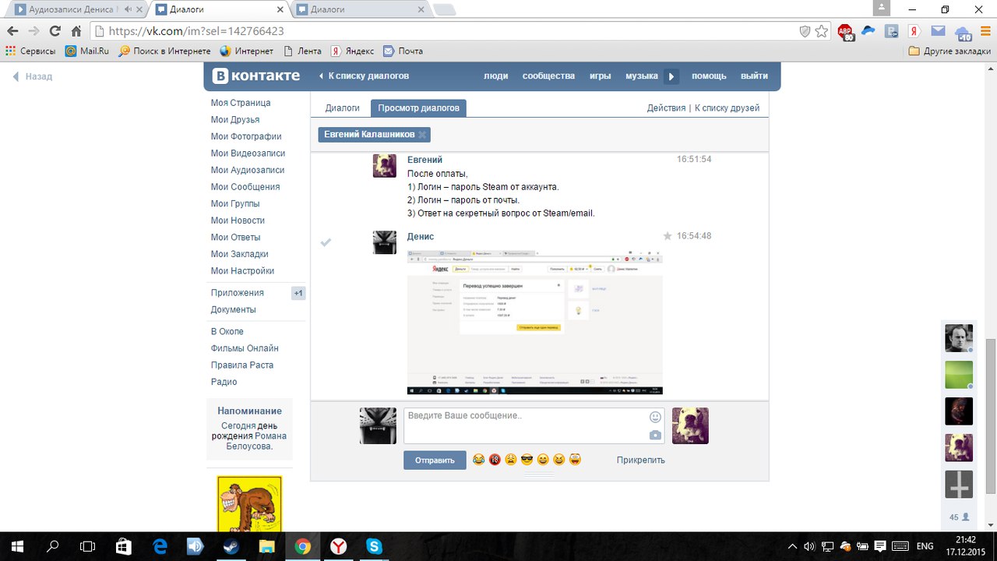Open the AdBlock Plus extension icon
Image resolution: width=997 pixels, height=561 pixels.
click(846, 32)
